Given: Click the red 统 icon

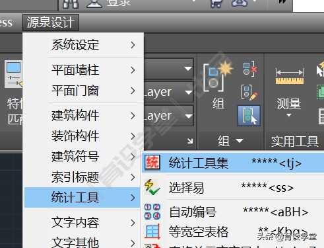Looking at the screenshot, I should click(152, 163).
